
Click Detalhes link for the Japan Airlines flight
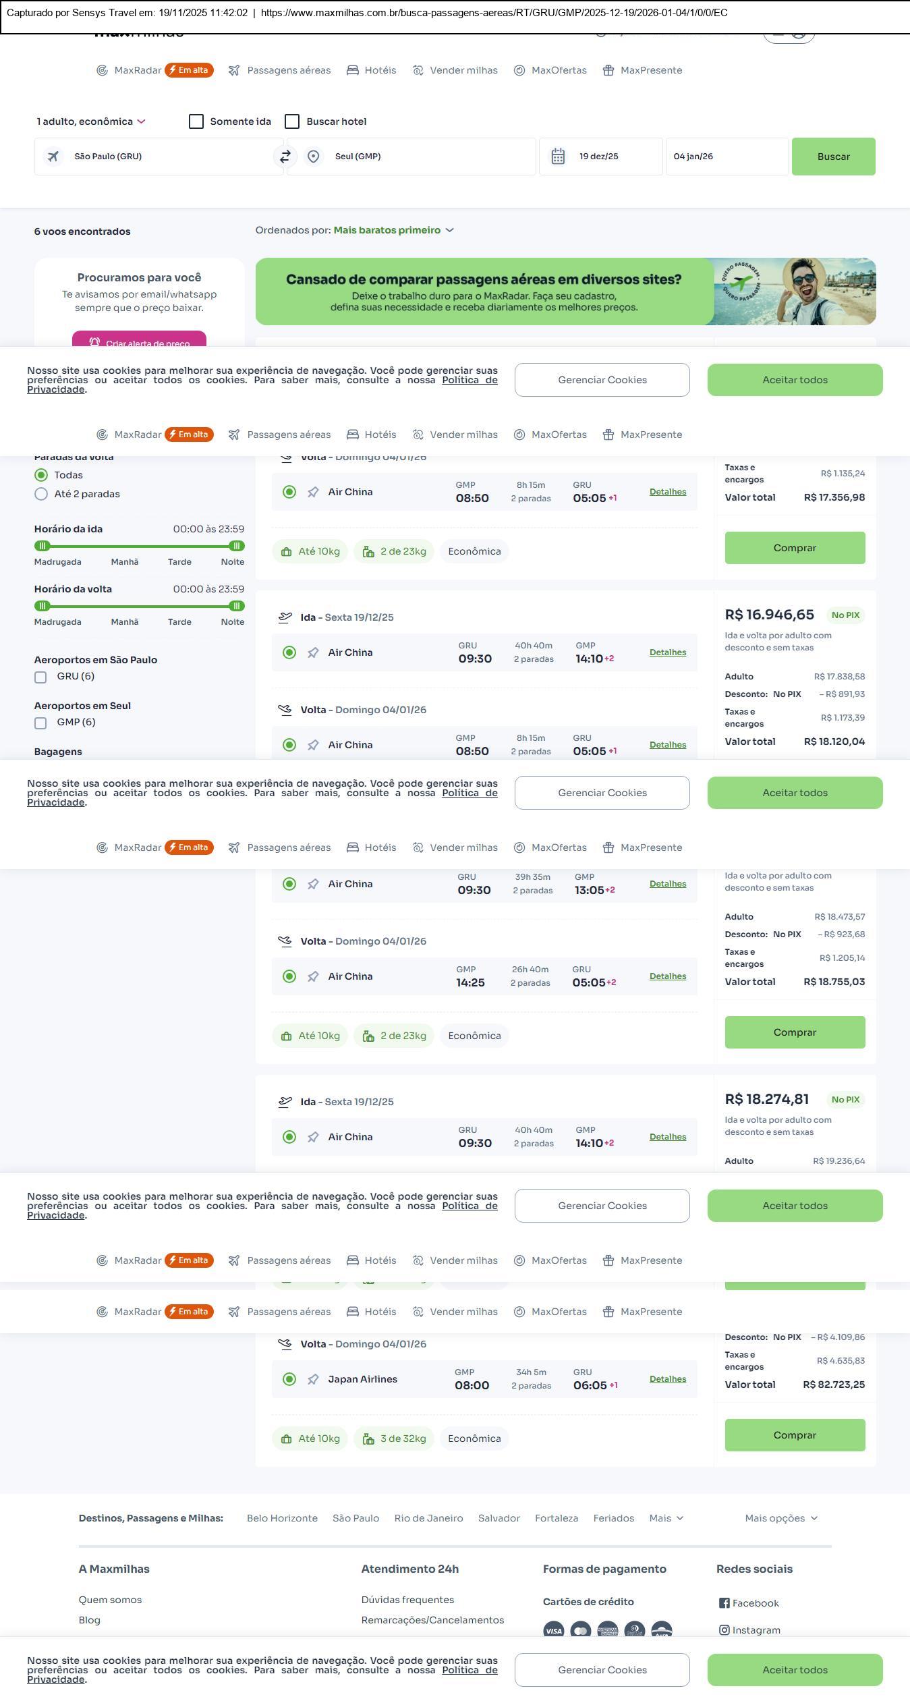tap(667, 1378)
